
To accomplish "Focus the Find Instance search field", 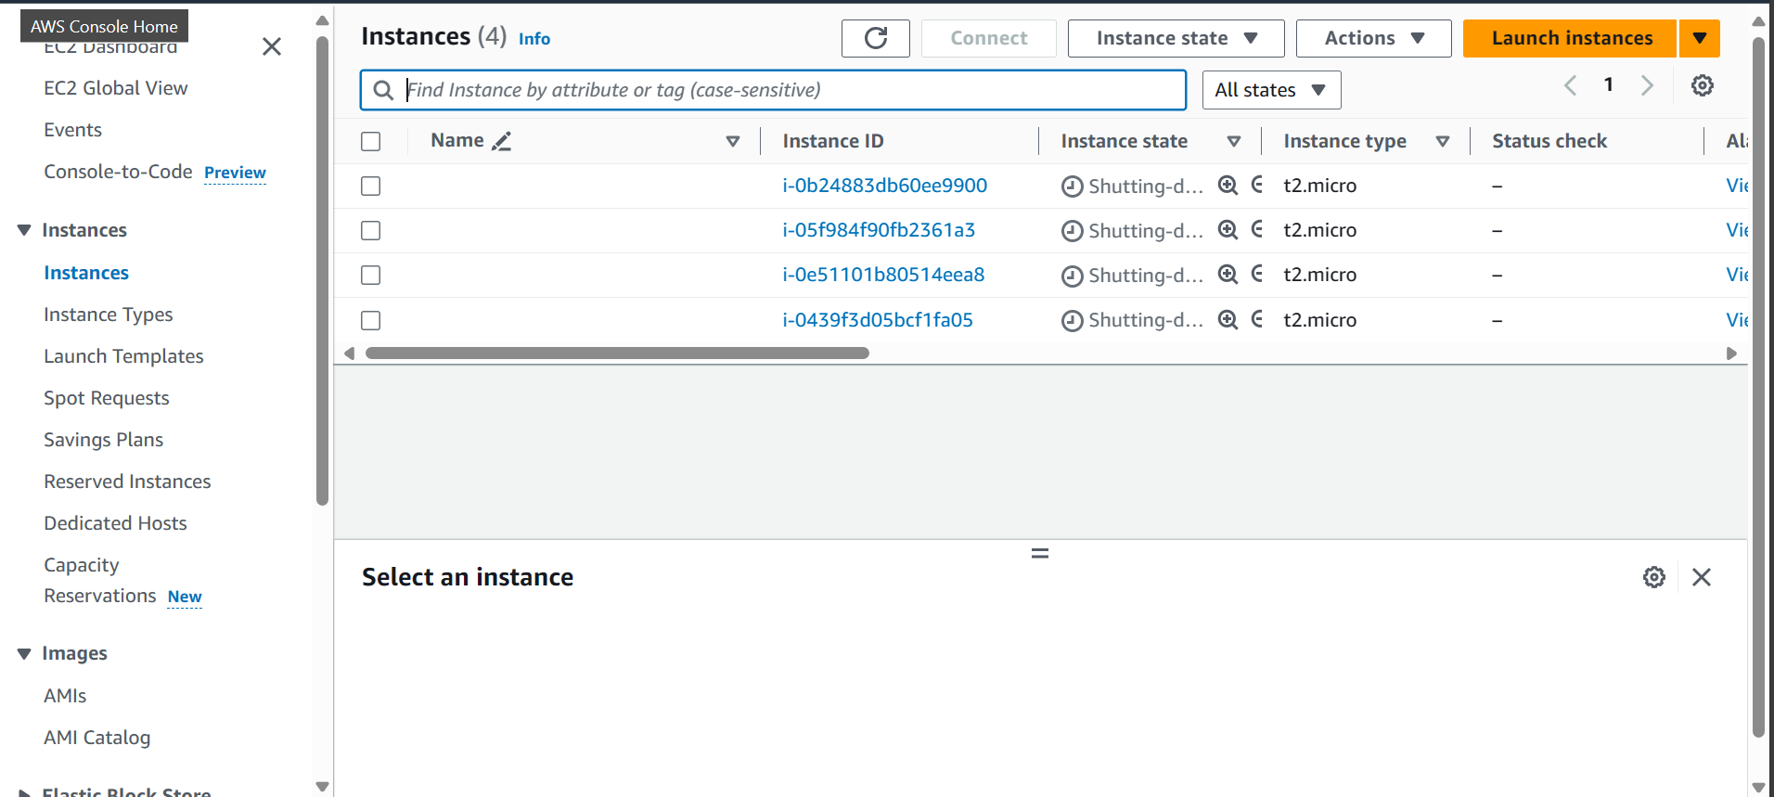I will pyautogui.click(x=773, y=90).
